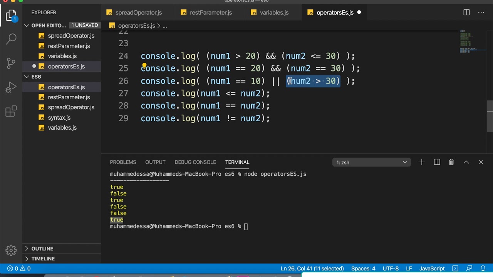Split the editor to the right
The image size is (493, 277).
click(x=466, y=12)
